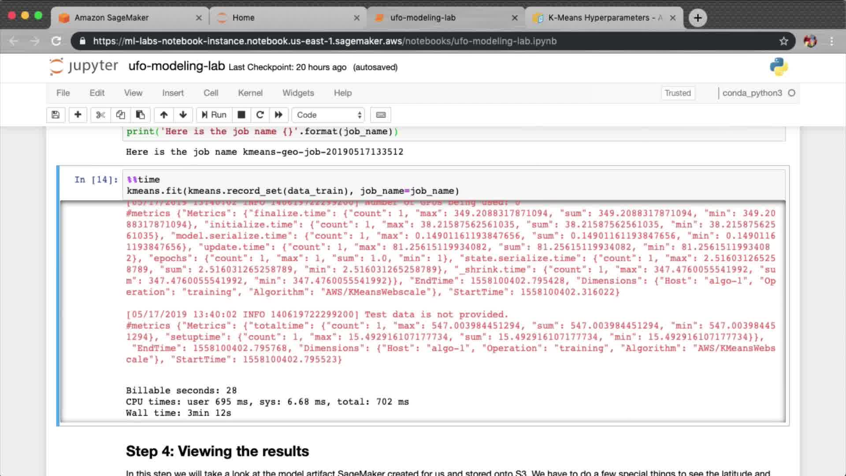
Task: Interrupt the kernel with stop icon
Action: pyautogui.click(x=241, y=115)
